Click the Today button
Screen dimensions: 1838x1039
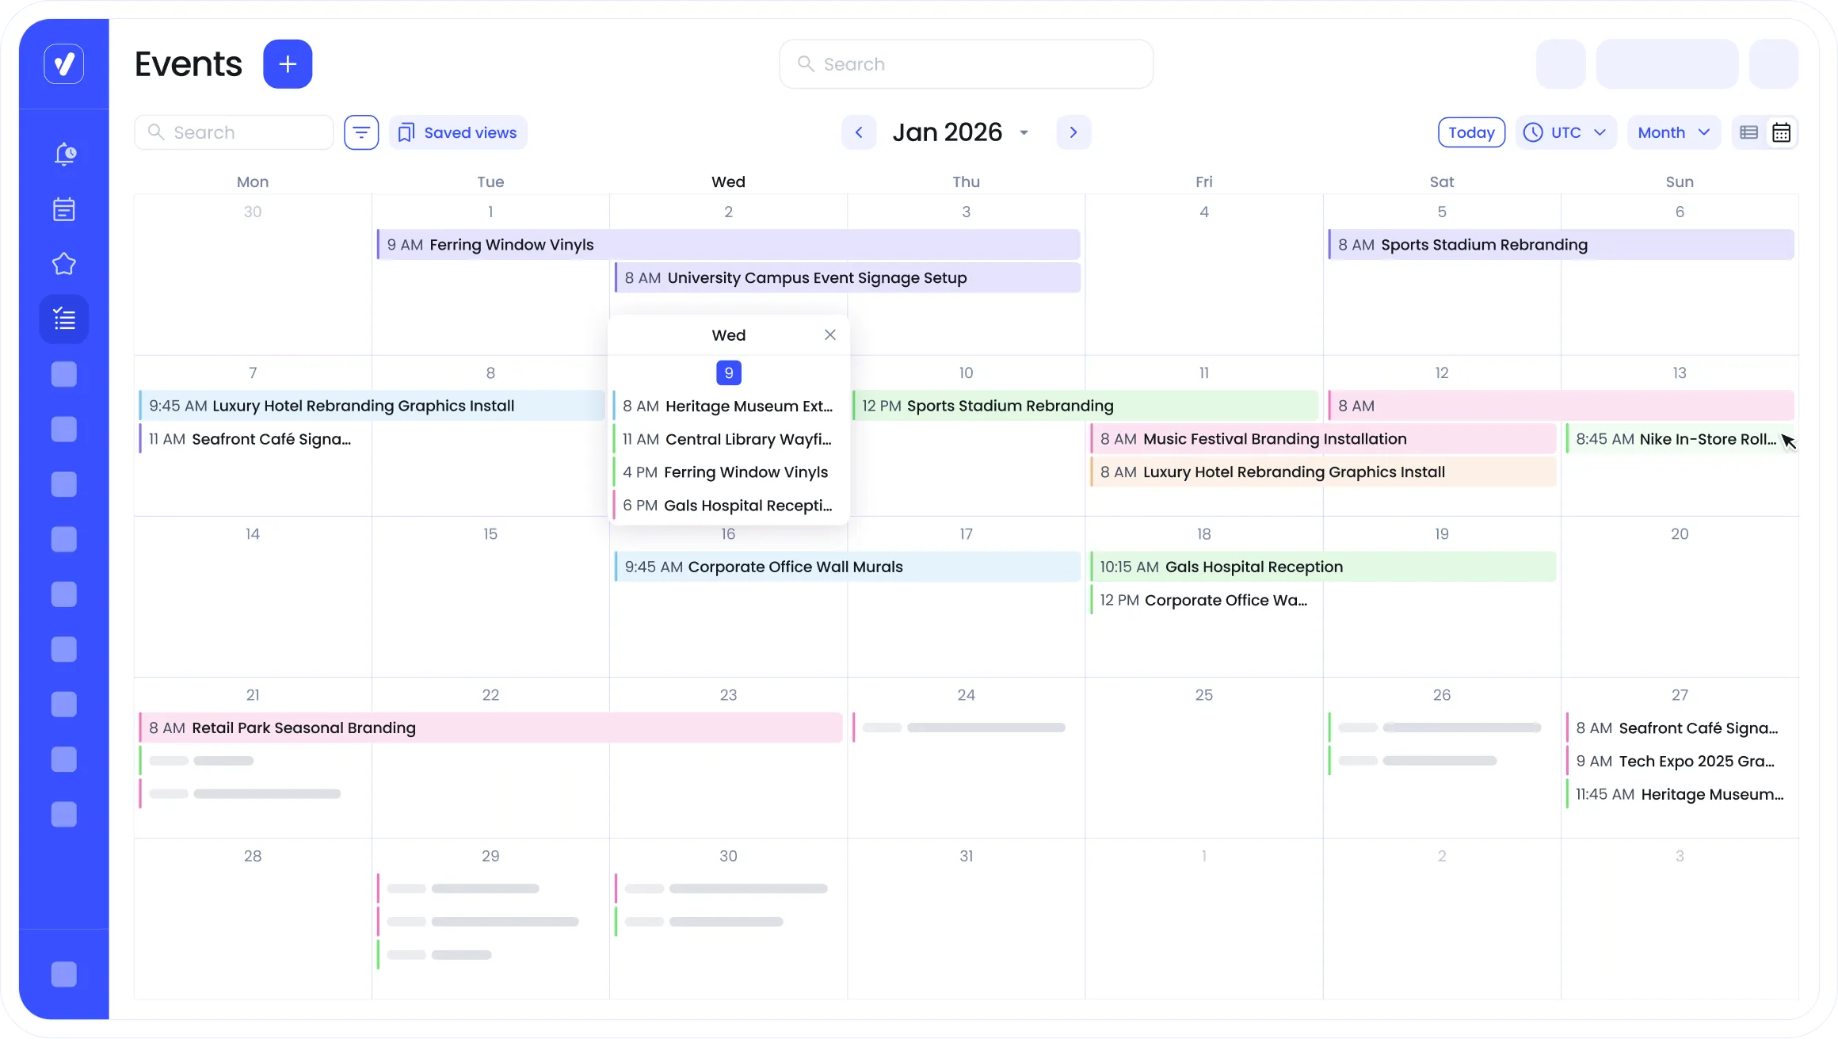pyautogui.click(x=1471, y=132)
